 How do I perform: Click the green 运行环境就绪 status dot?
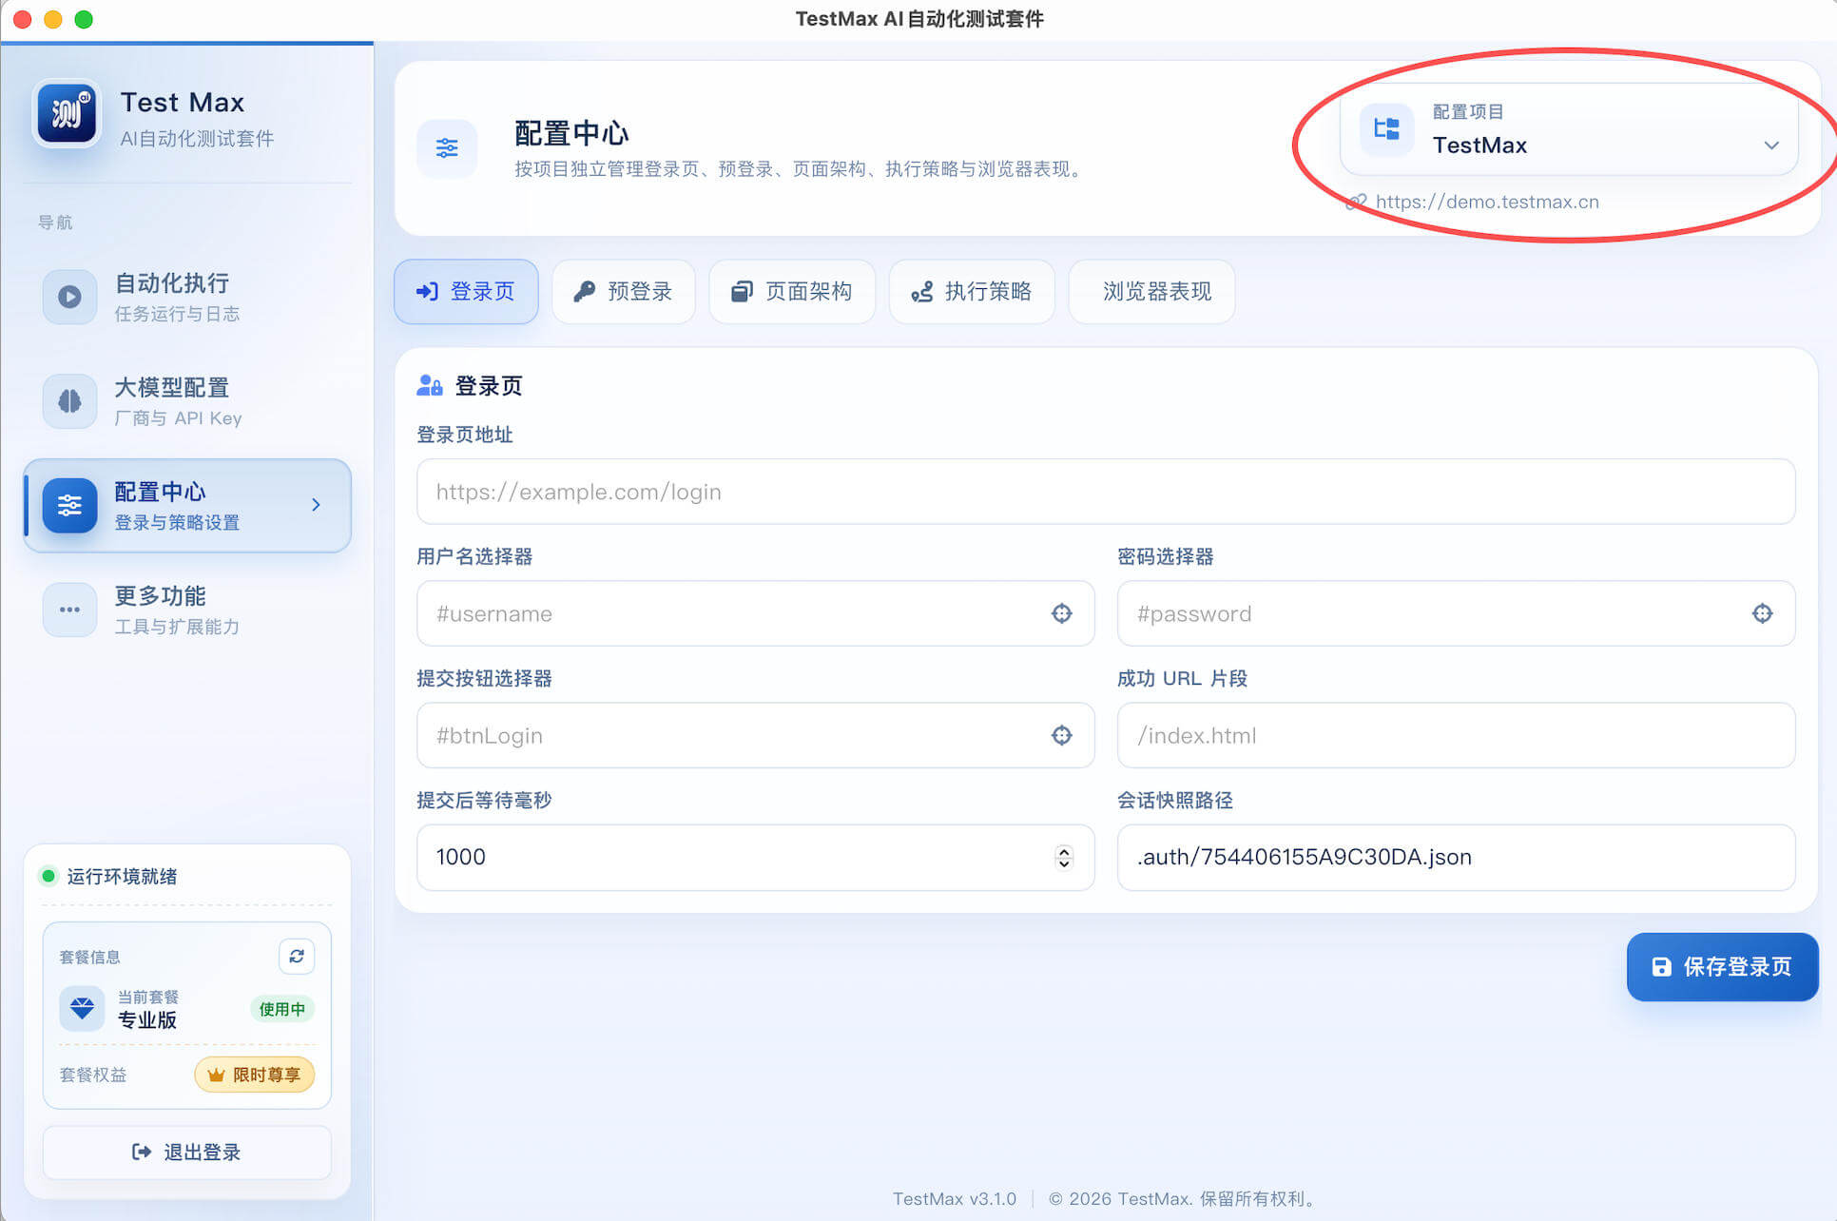(x=48, y=876)
